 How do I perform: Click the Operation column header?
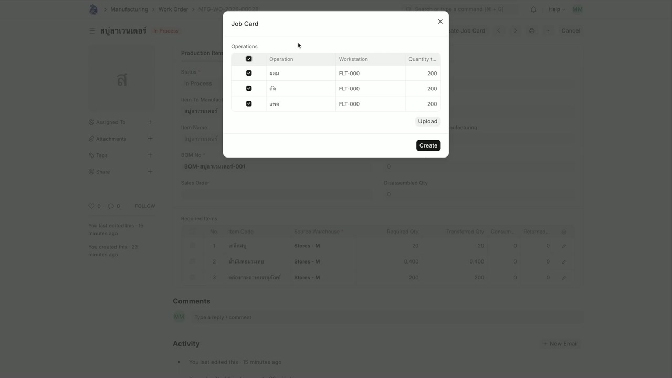click(x=301, y=59)
